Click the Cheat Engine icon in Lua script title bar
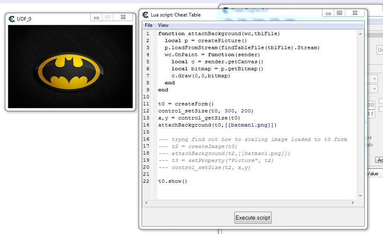Viewport: 383px width, 234px height. (145, 15)
